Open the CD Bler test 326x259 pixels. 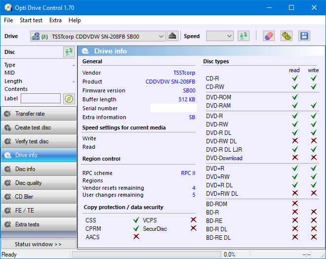pyautogui.click(x=39, y=197)
